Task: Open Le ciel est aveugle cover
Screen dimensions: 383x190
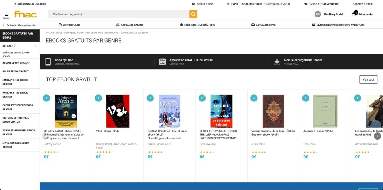Action: 221,111
